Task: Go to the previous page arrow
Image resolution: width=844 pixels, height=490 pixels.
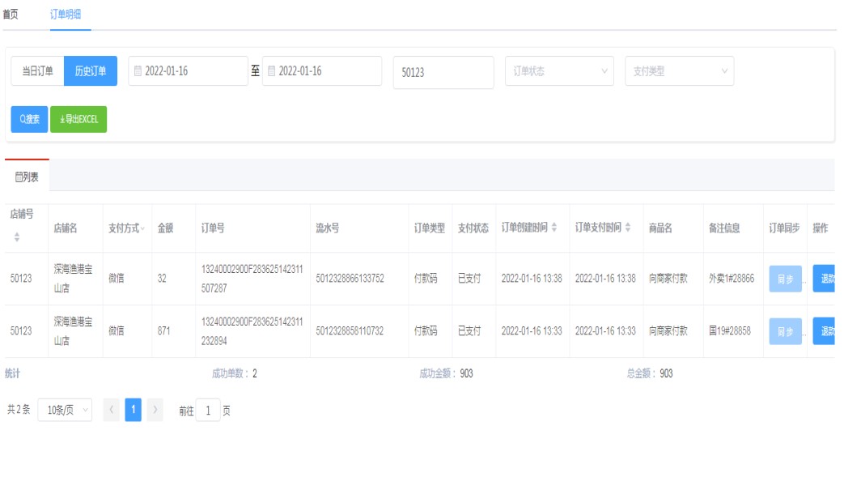Action: (x=112, y=410)
